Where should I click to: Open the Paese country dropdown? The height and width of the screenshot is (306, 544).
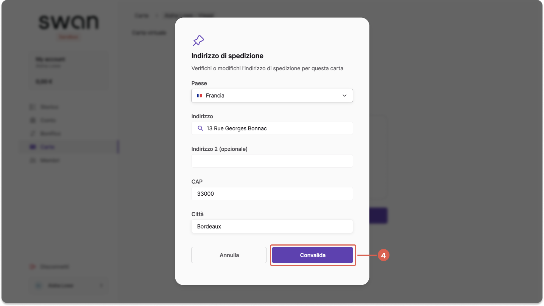coord(272,96)
